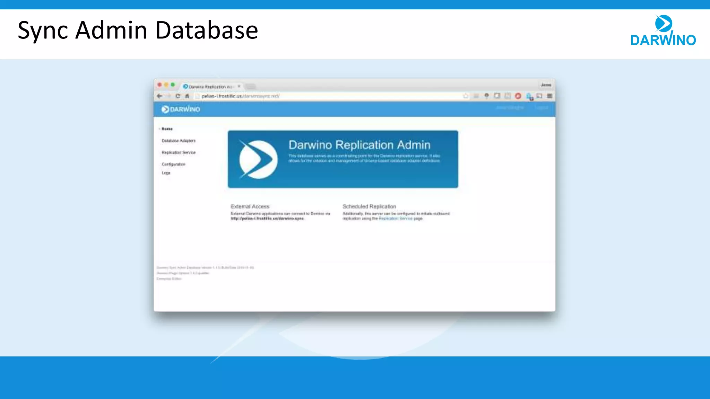Image resolution: width=710 pixels, height=399 pixels.
Task: Click the Darwino arrow logo in the banner
Action: click(258, 159)
